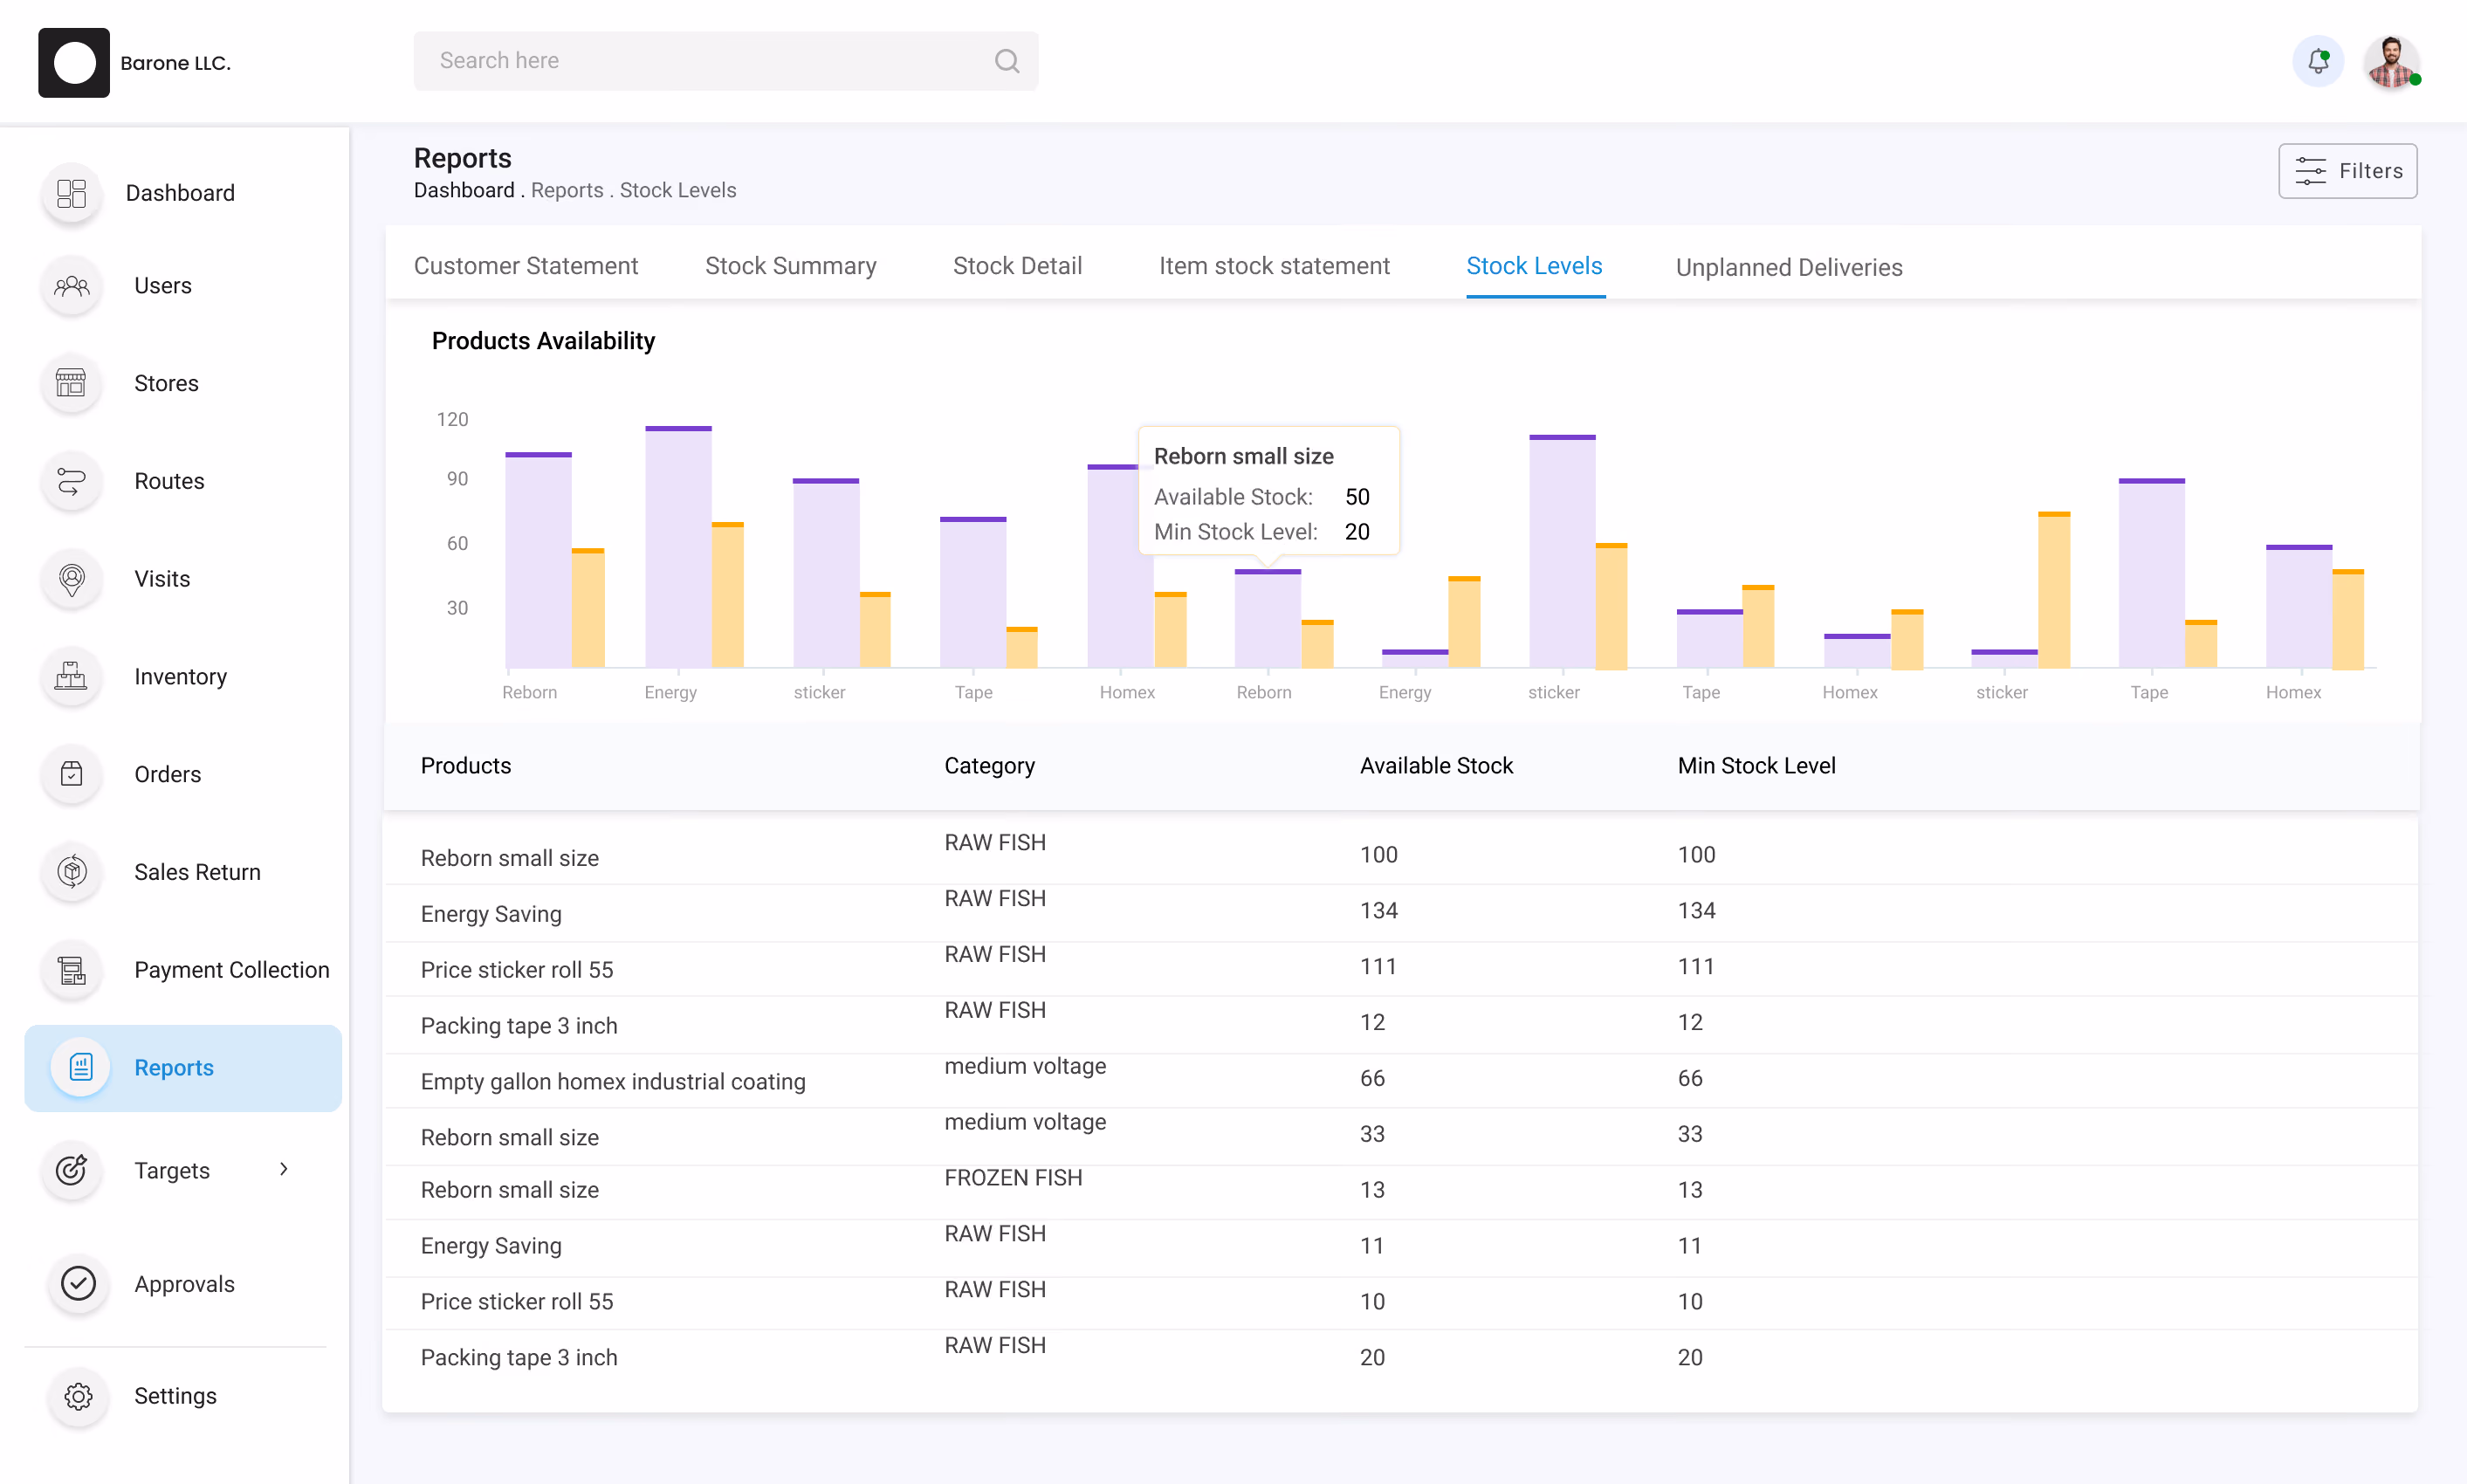2467x1484 pixels.
Task: Click the Sales Return icon
Action: (x=72, y=872)
